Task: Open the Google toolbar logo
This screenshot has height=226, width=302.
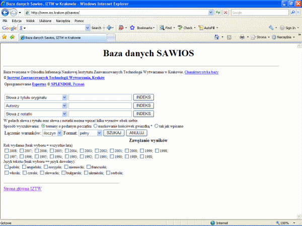Action: [9, 28]
